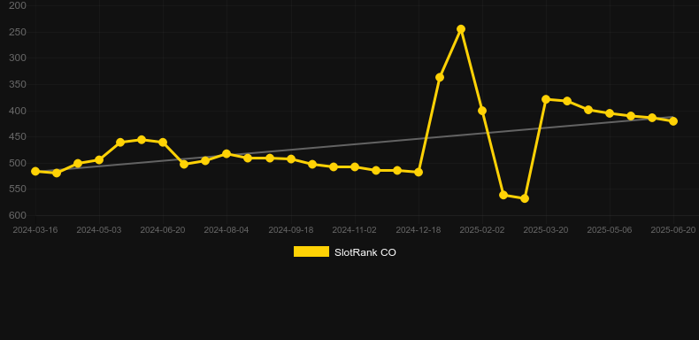Select the data point above 2024-08-04
Viewport: 699px width, 340px height.
click(227, 154)
